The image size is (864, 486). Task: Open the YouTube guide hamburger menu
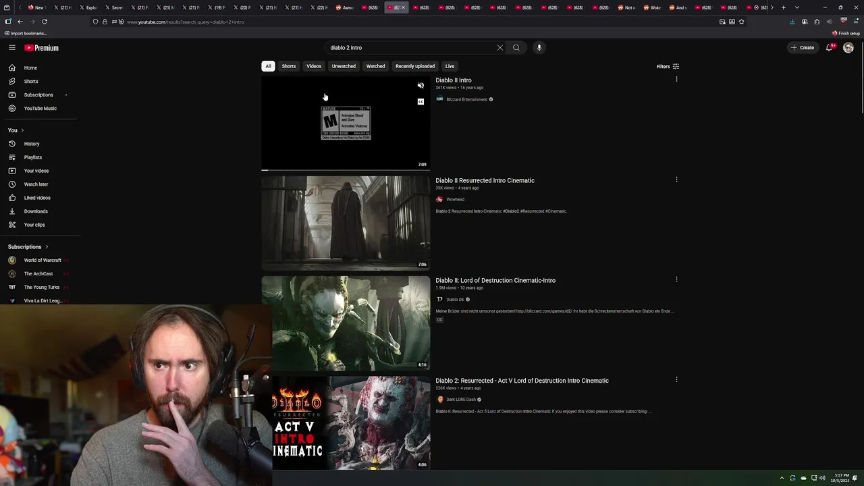[12, 47]
